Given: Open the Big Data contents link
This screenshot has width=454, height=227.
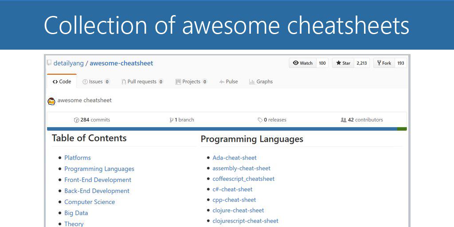Looking at the screenshot, I should (x=76, y=213).
